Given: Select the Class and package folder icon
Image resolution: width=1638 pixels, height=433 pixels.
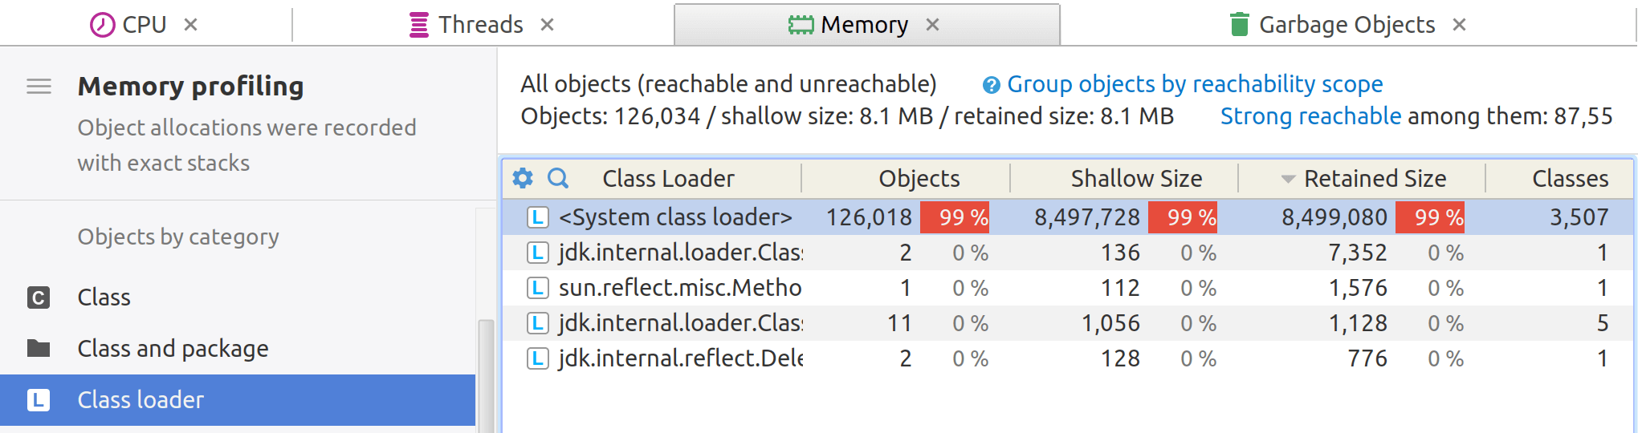Looking at the screenshot, I should click(39, 349).
